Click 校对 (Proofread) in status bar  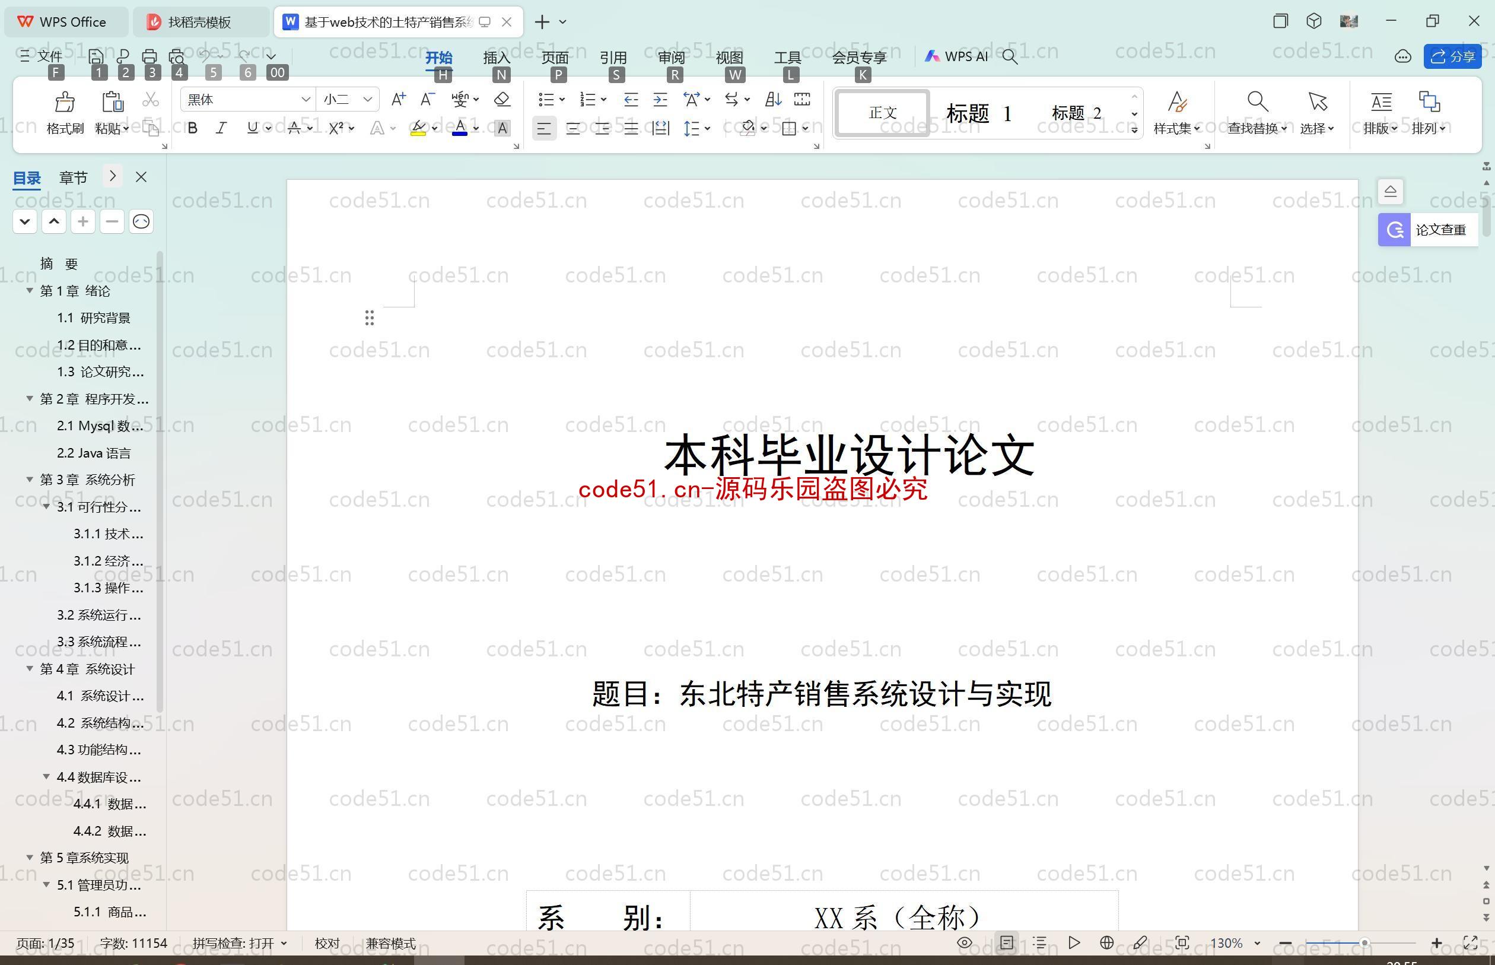(x=327, y=943)
